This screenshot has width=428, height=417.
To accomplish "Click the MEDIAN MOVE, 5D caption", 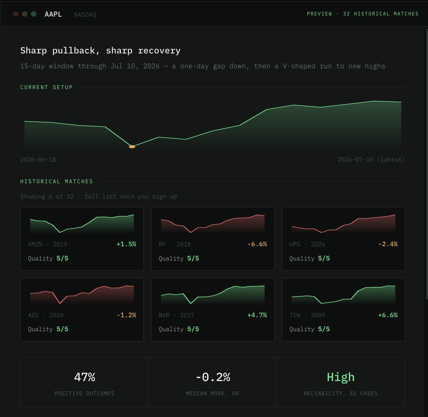I will point(213,393).
